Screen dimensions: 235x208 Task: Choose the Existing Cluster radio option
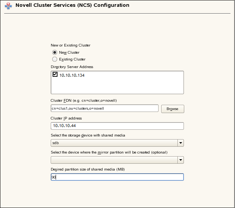pyautogui.click(x=55, y=59)
